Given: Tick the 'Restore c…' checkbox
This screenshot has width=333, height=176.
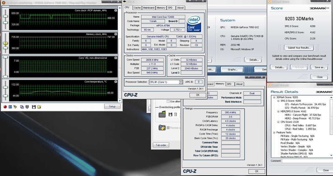Looking at the screenshot, I should [x=168, y=128].
